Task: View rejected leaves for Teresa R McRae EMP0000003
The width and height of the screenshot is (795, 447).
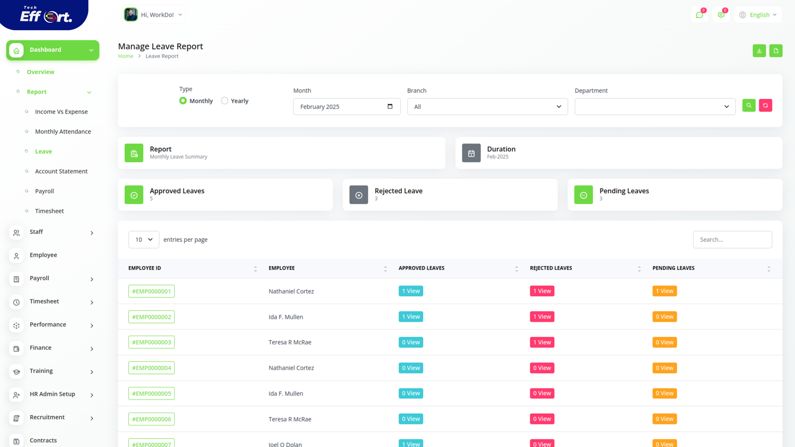Action: [542, 342]
